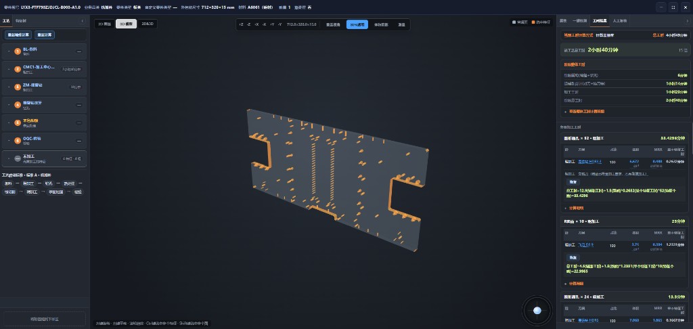Toggle the 80% transparency view button

coord(357,25)
